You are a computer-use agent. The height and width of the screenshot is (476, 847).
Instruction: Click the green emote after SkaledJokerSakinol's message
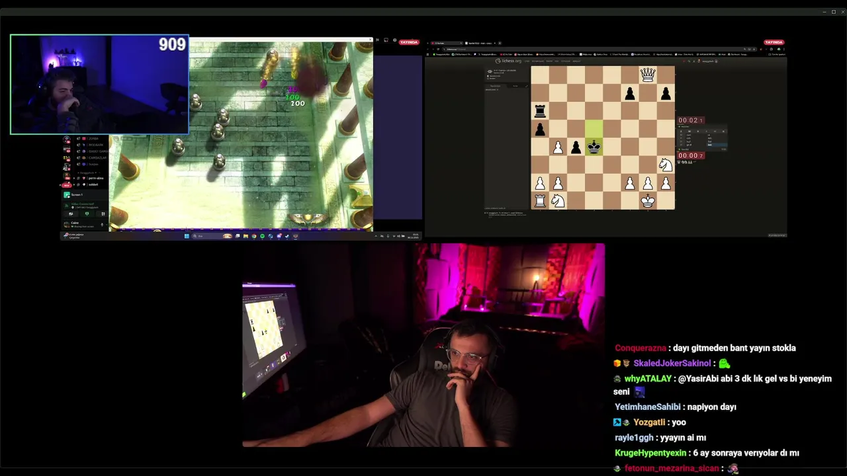click(725, 363)
